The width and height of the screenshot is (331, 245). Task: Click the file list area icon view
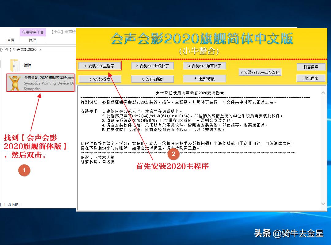(38, 138)
